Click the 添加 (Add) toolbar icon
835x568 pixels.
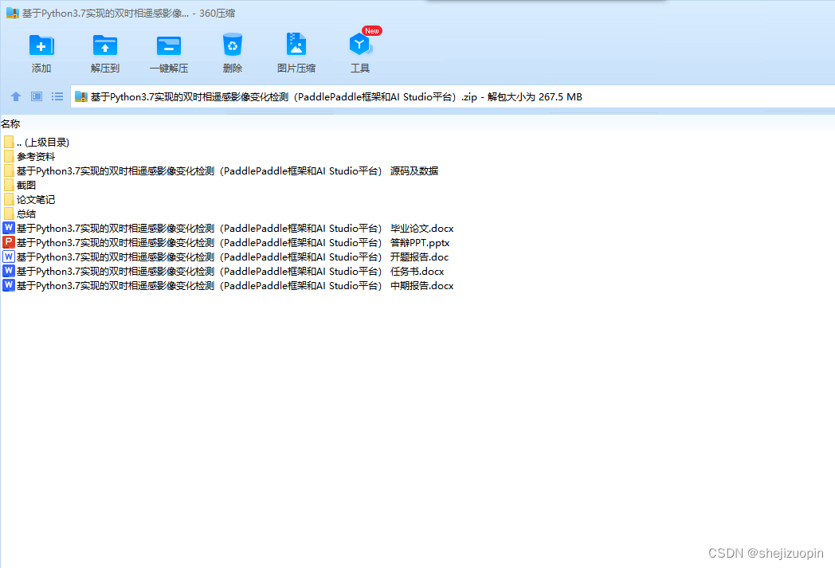41,45
